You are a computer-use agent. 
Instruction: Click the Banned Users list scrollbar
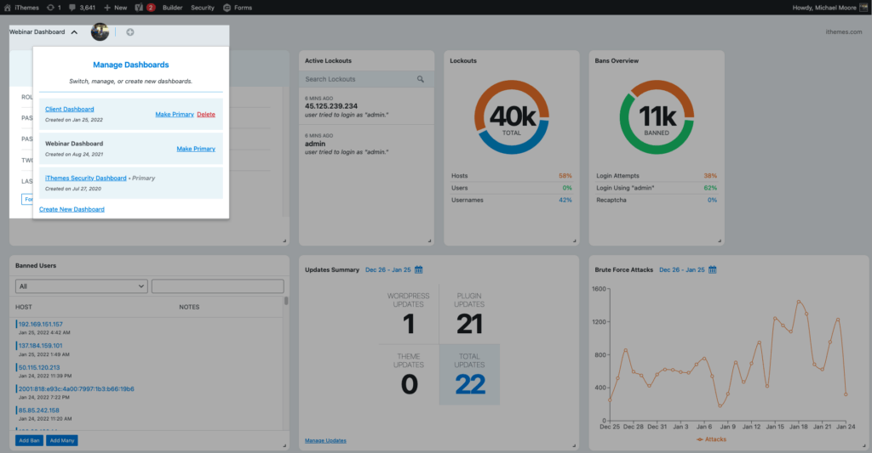pyautogui.click(x=286, y=301)
